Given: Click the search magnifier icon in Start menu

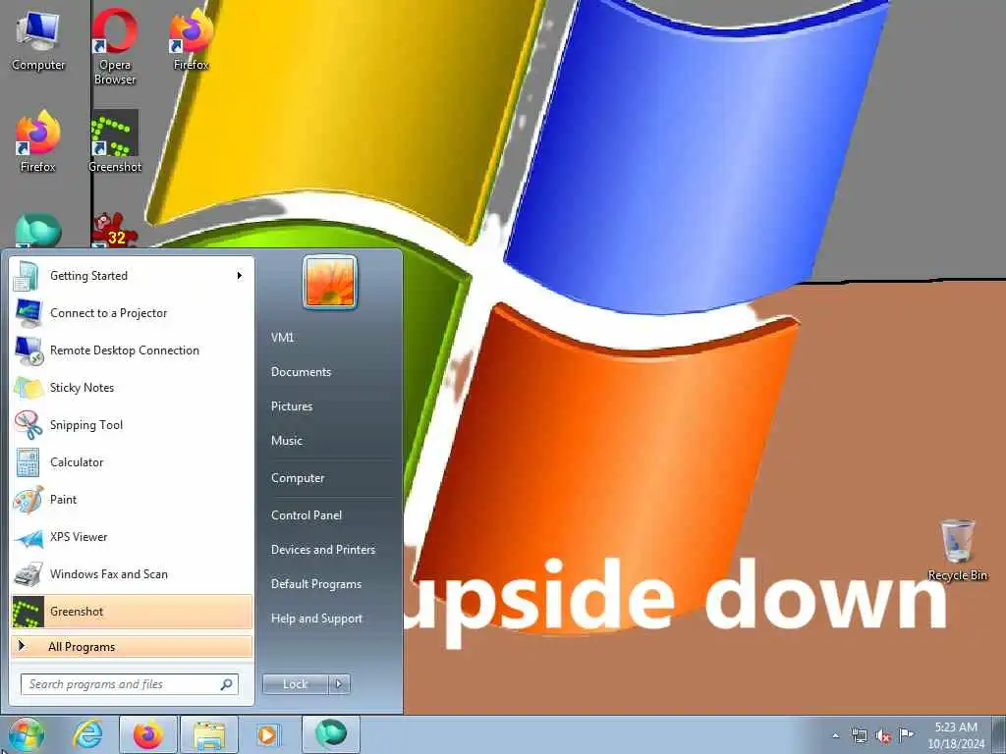Looking at the screenshot, I should pos(226,684).
